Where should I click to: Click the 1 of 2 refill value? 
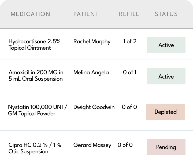click(x=130, y=41)
